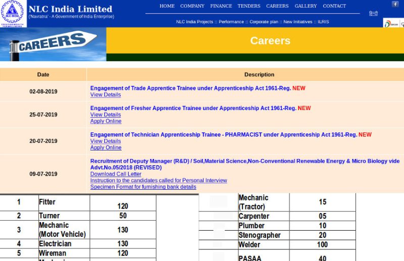Click the NLC India logo

click(x=13, y=13)
